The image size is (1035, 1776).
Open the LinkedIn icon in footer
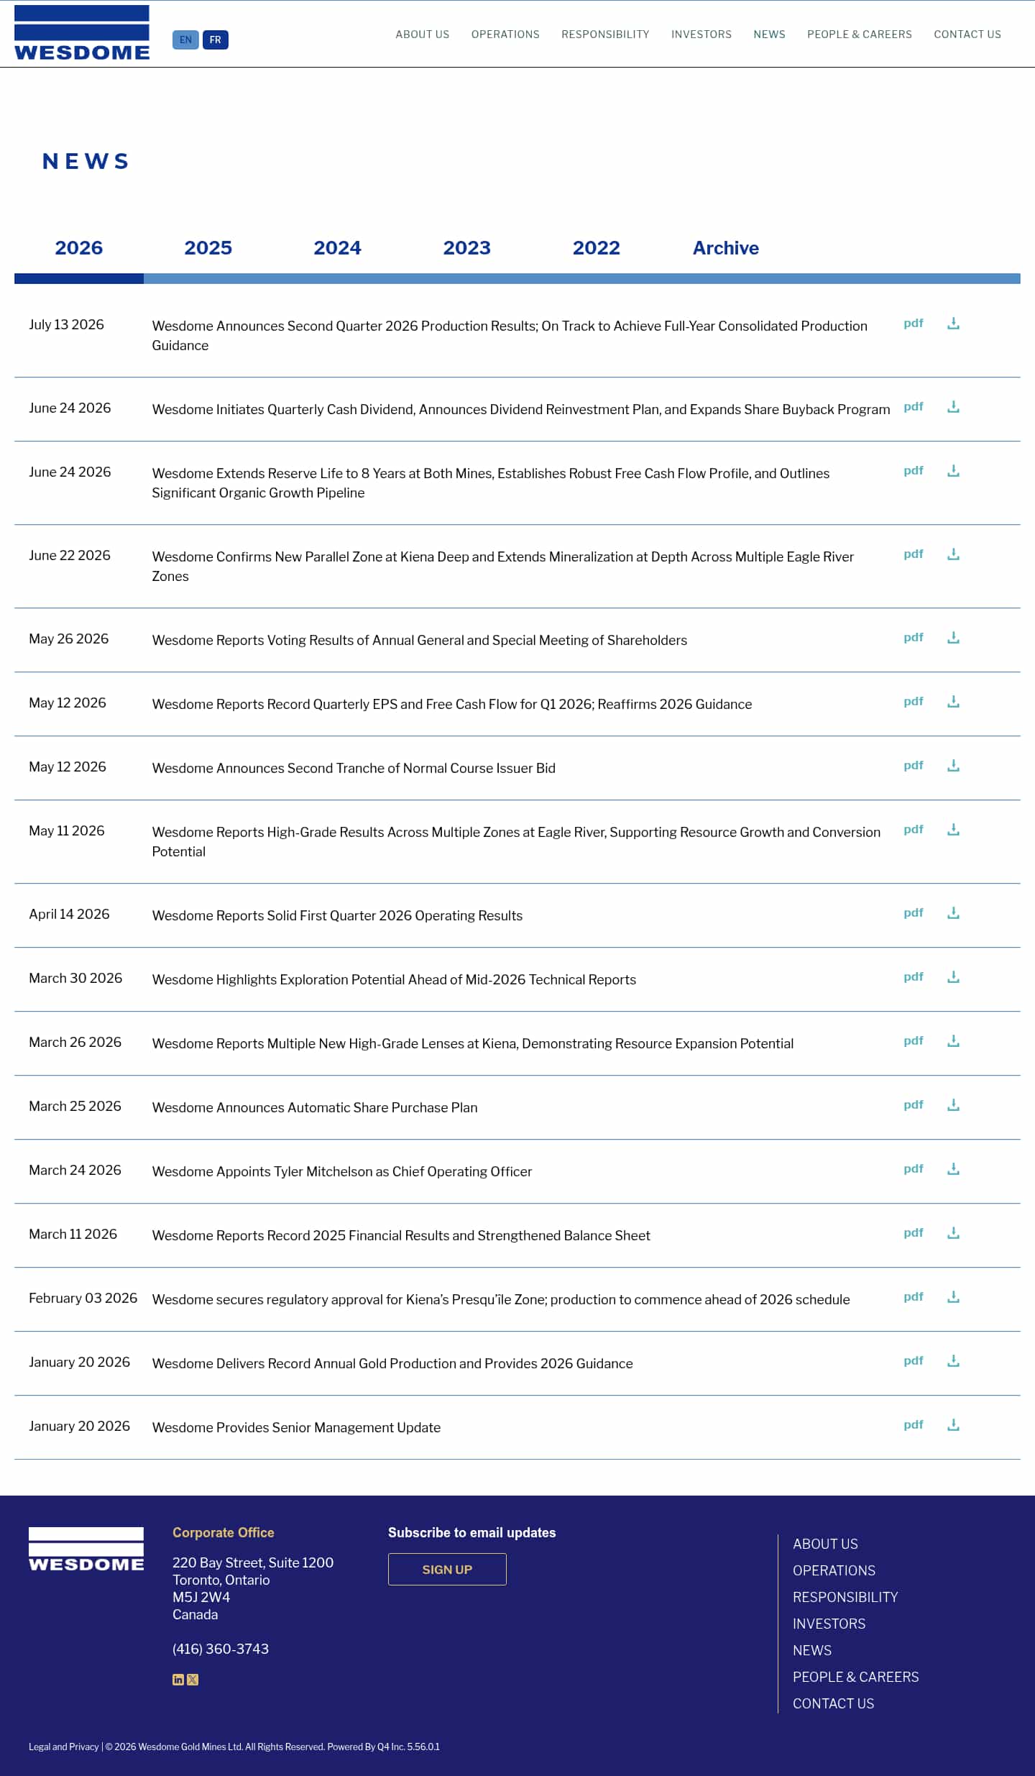178,1680
